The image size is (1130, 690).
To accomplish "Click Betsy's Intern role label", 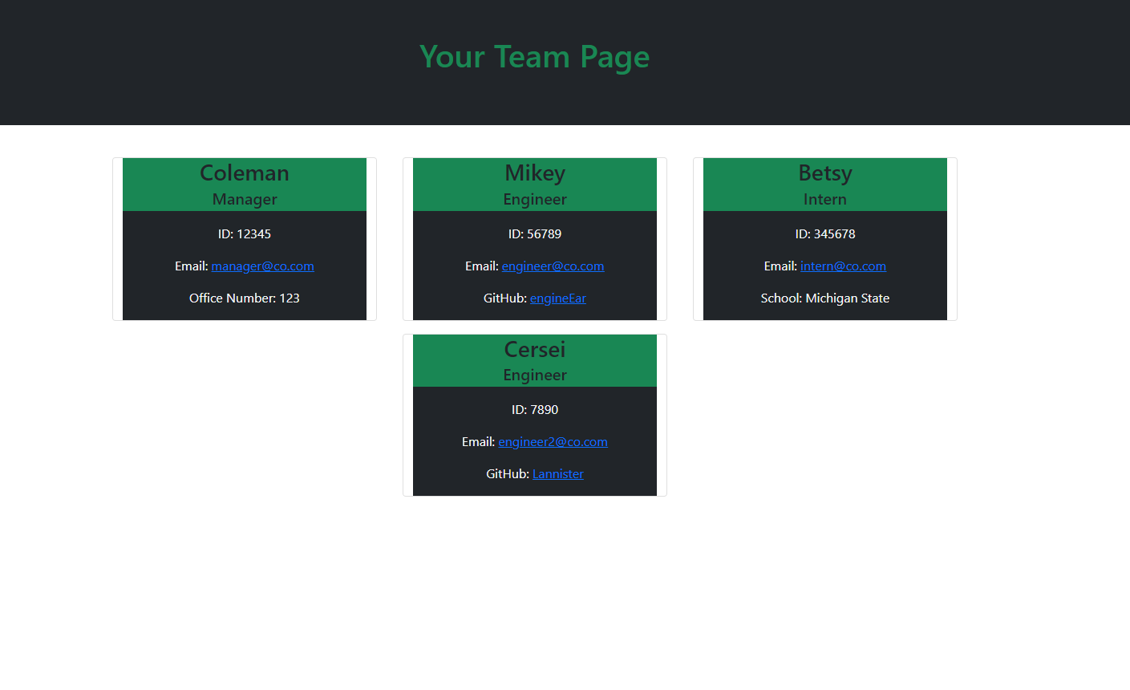I will pos(824,199).
